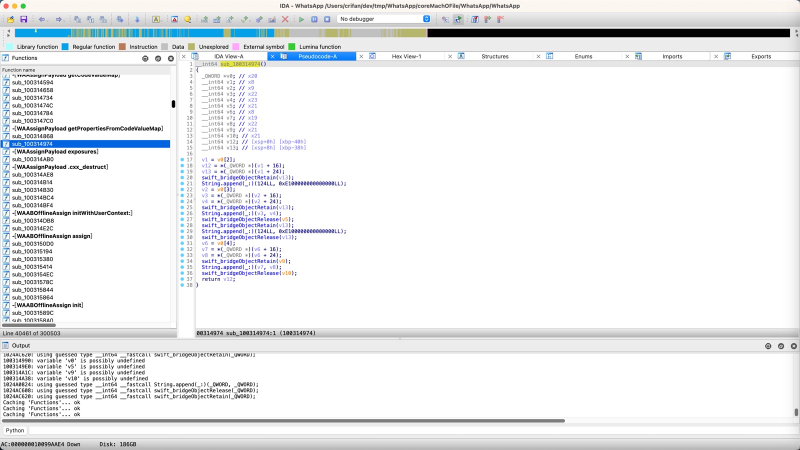Select -[WAAssignPayload exposures] function
This screenshot has height=450, width=800.
click(x=85, y=151)
